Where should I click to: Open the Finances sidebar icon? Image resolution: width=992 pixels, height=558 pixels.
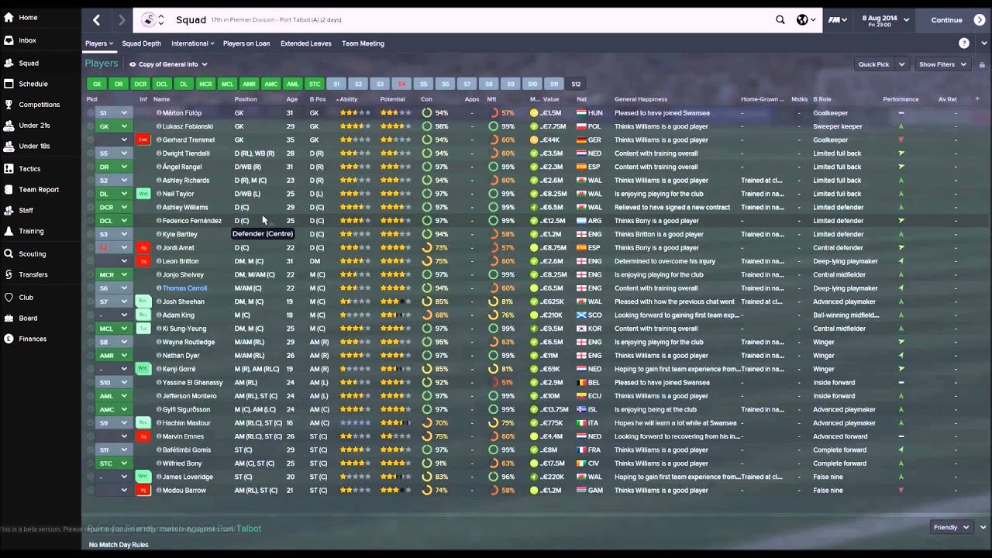tap(9, 339)
